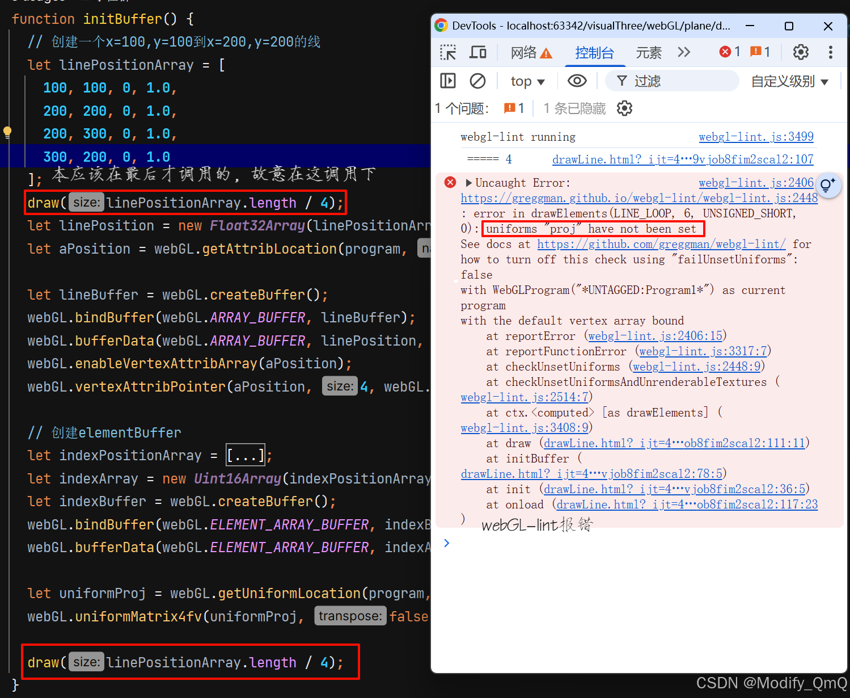Click the red error icon in console message

[450, 182]
